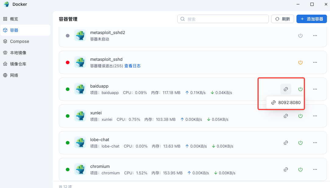Image resolution: width=330 pixels, height=188 pixels.
Task: Click baiduapp memory value 117.18 MB
Action: tap(171, 93)
